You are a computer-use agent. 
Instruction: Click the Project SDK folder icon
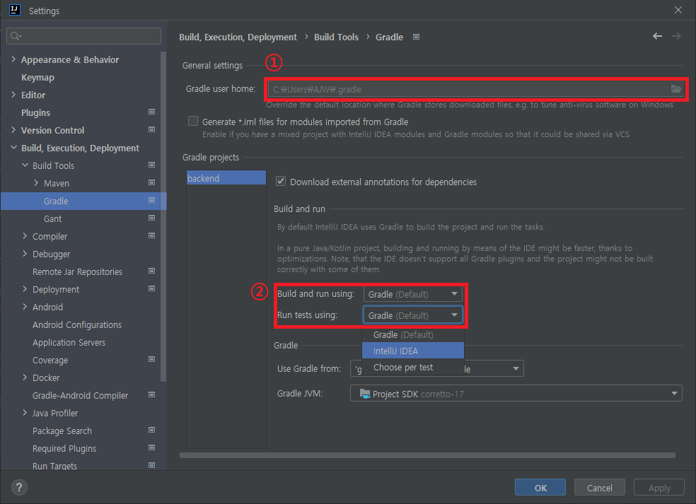click(365, 394)
